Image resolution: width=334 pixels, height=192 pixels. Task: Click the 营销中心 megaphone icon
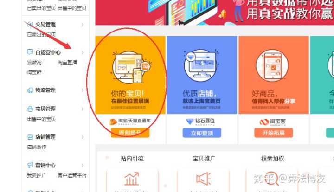(x=30, y=165)
